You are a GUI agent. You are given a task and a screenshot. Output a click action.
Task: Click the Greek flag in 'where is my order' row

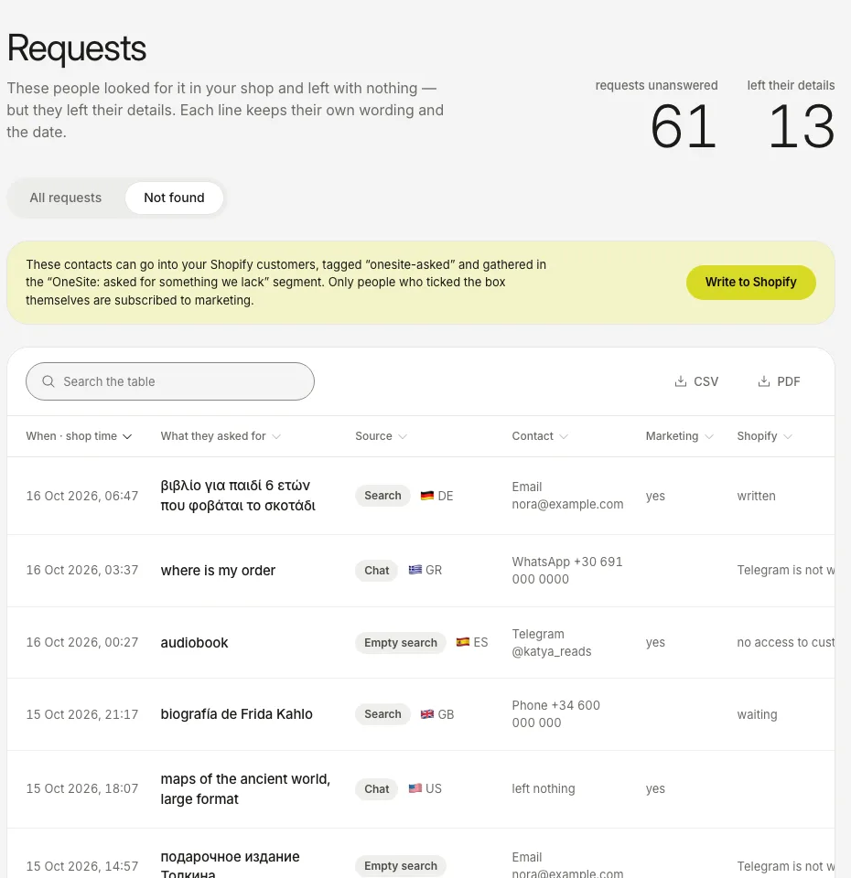click(415, 570)
